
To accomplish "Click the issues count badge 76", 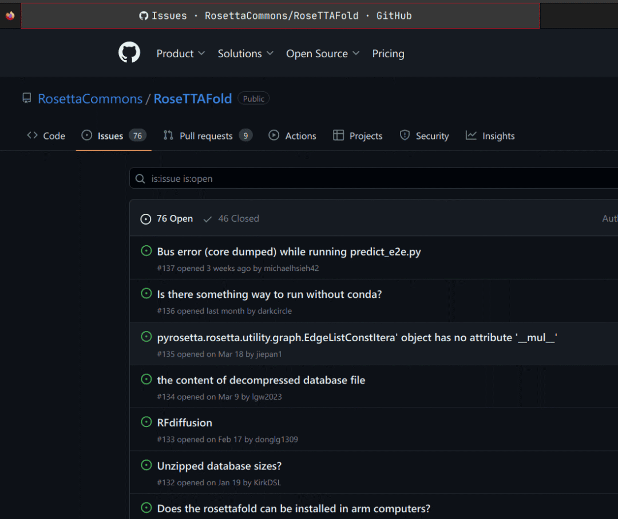I will [x=137, y=136].
